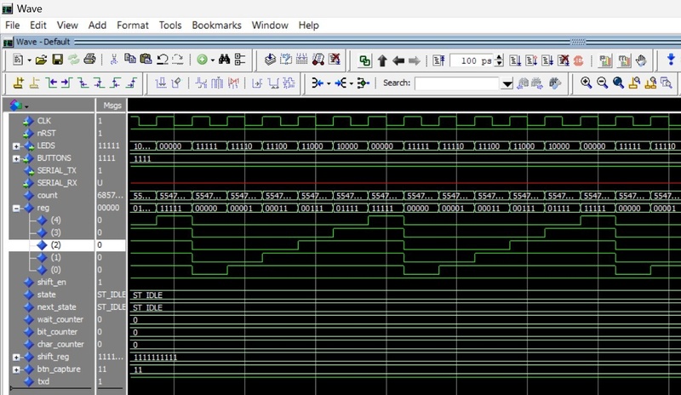Click the Zoom Out magnifier icon

point(602,83)
